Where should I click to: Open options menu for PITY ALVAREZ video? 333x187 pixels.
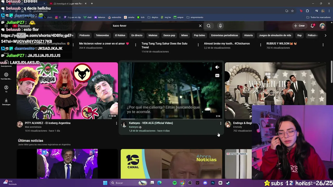(x=117, y=123)
